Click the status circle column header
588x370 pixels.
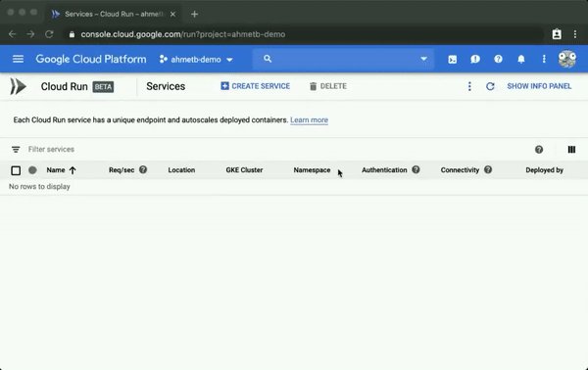32,170
